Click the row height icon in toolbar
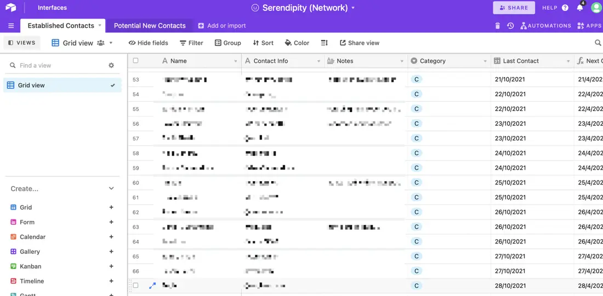 324,43
